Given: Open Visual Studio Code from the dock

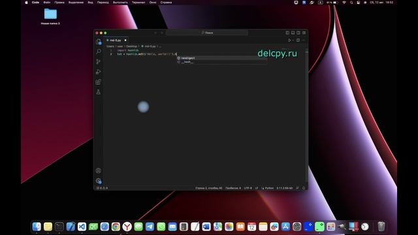Looking at the screenshot, I should (x=82, y=227).
